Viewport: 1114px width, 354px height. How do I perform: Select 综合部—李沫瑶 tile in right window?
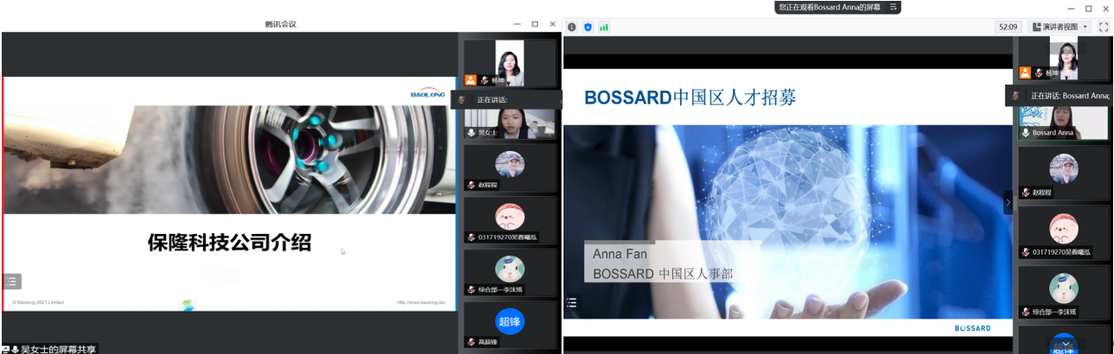click(x=1063, y=291)
